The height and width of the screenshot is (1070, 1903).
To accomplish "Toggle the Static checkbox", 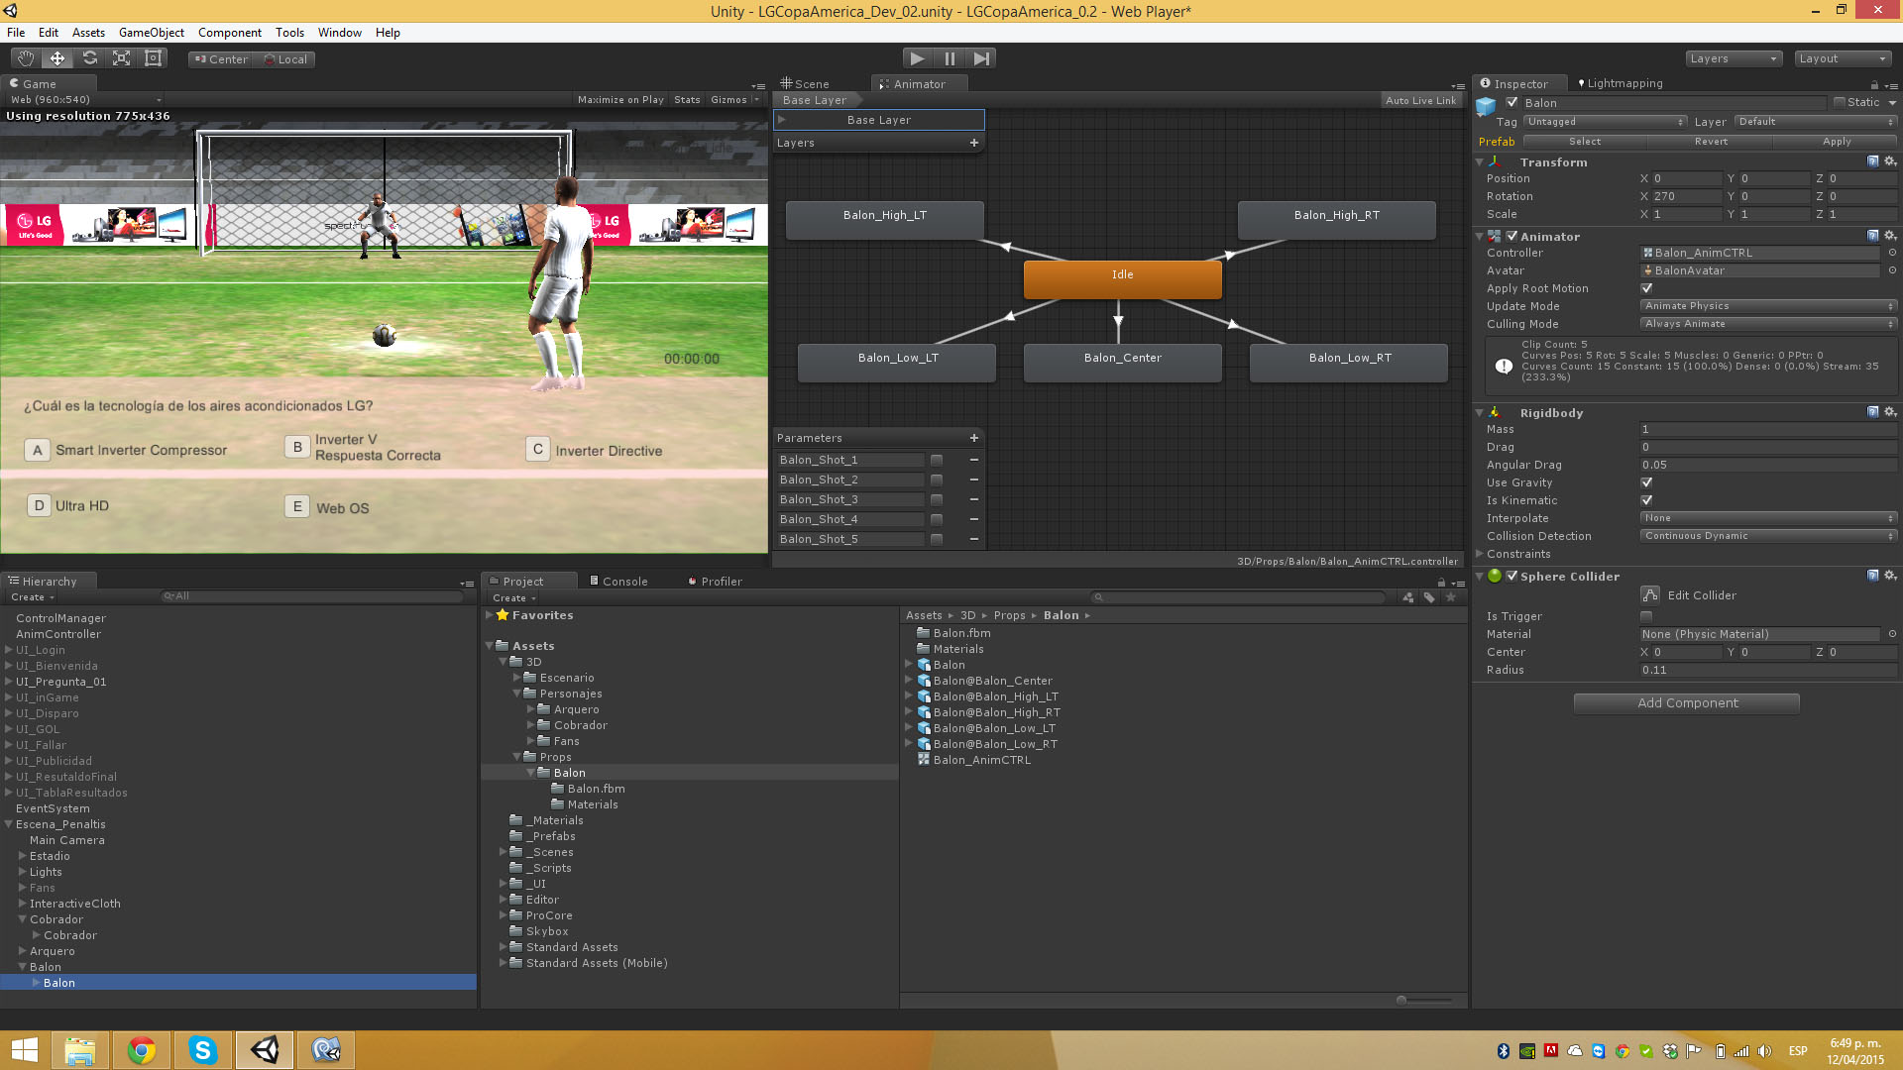I will point(1840,102).
